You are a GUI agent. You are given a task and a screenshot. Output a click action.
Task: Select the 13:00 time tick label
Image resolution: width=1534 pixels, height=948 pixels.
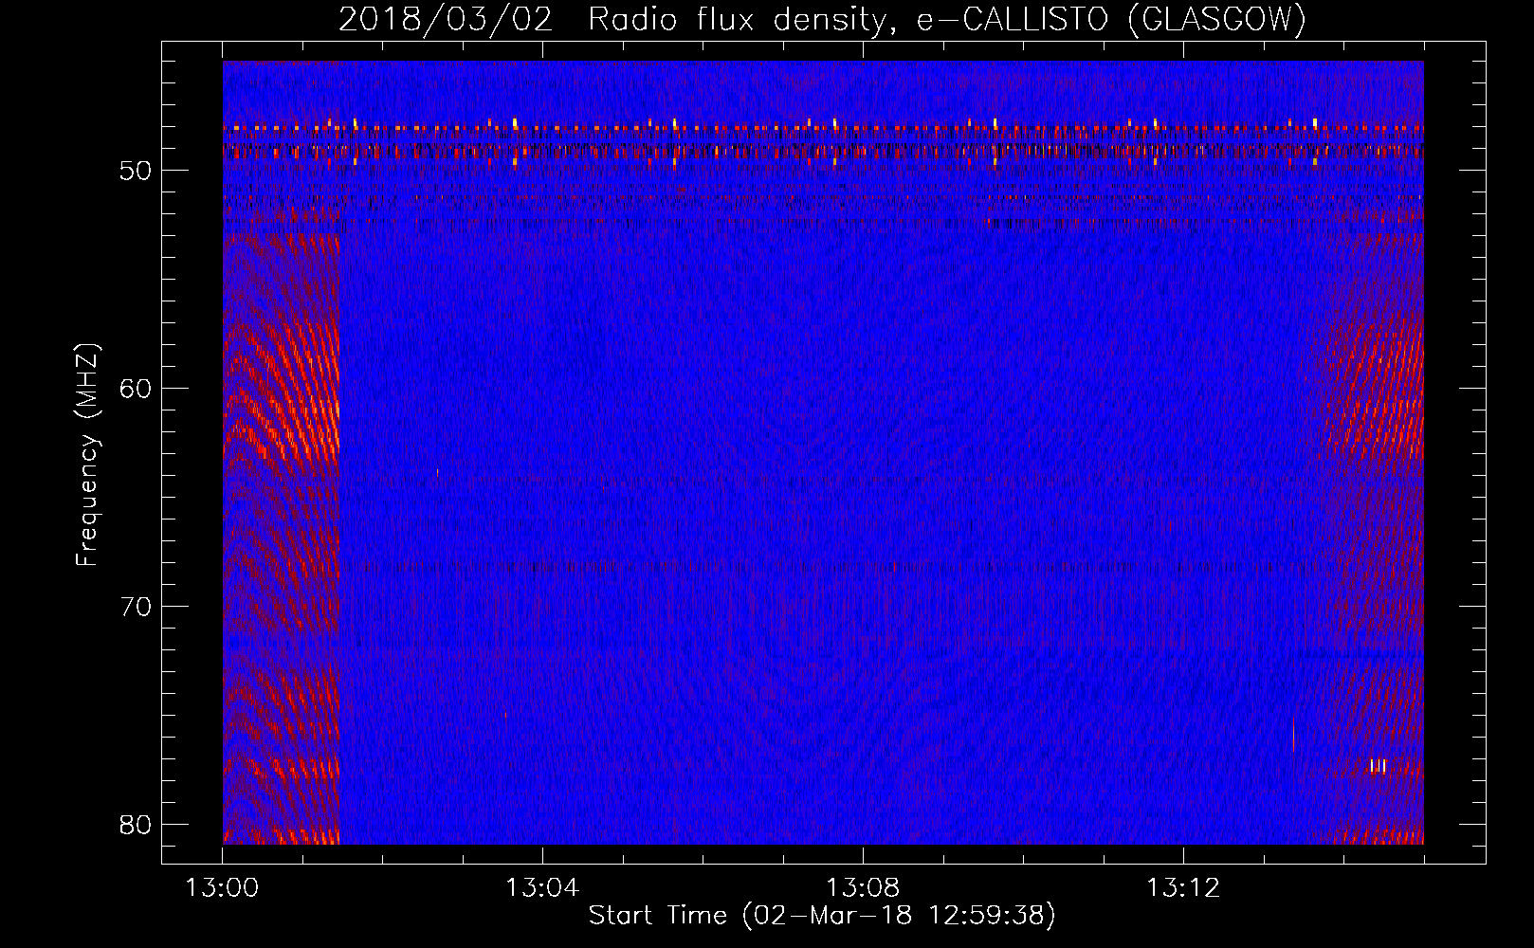point(222,888)
